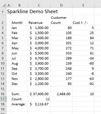Viewport: 101px width, 114px height.
Task: Select the 'Jan' month cell
Action: [x=20, y=28]
